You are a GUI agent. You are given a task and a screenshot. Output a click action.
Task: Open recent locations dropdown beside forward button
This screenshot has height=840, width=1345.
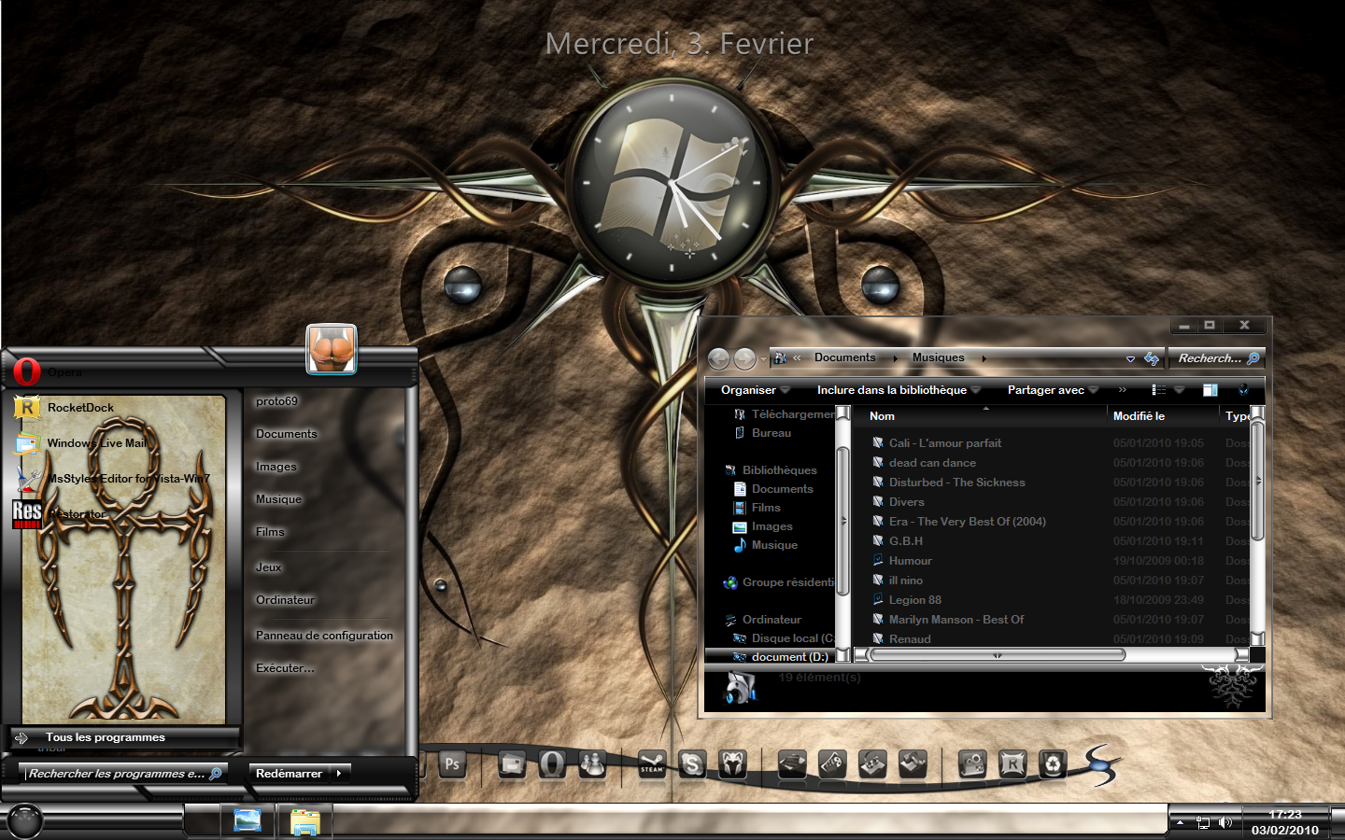(763, 358)
